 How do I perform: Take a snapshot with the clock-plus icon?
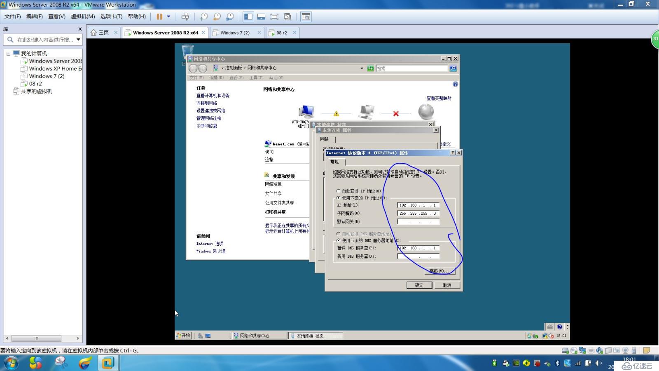203,16
